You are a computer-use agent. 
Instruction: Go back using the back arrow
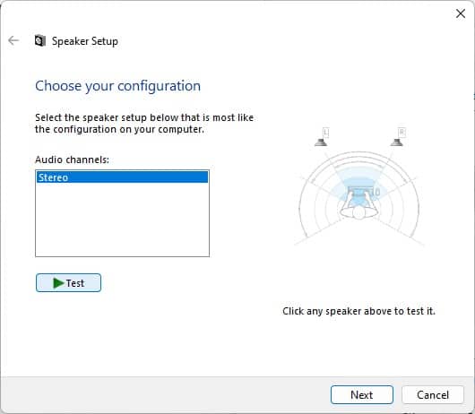point(13,40)
